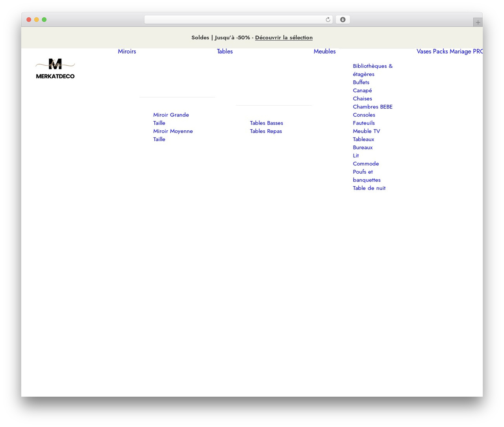Click the Merkatdeco logo

[x=55, y=69]
